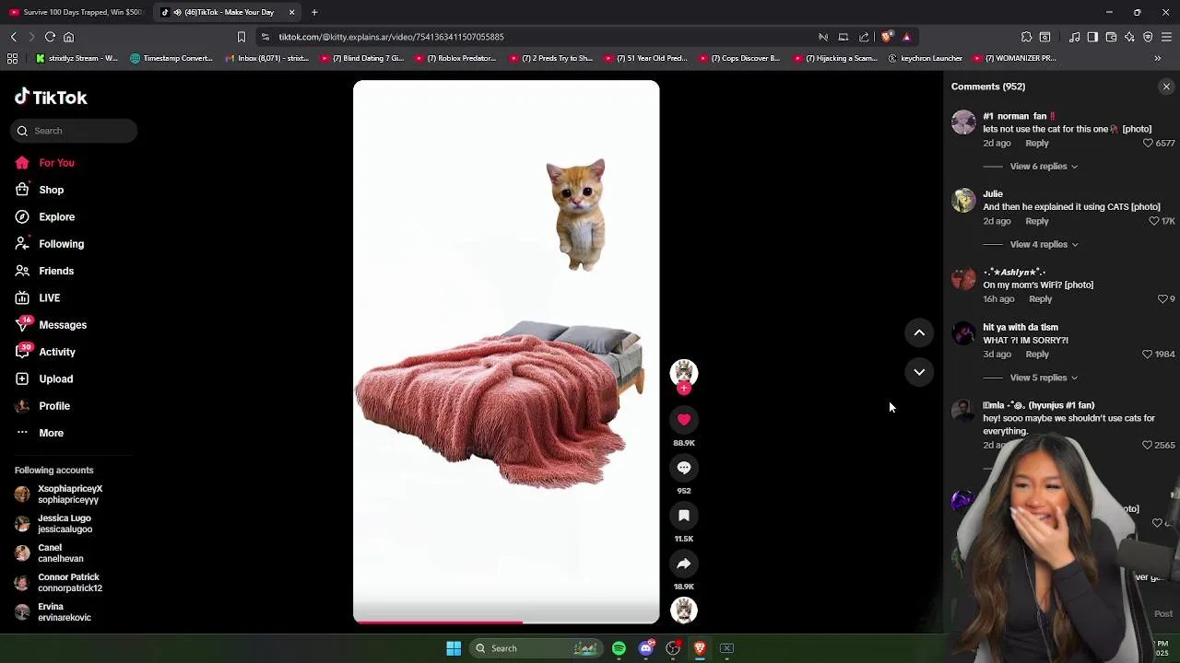Bookmark the video with the save icon
Screen dimensions: 1180x663
coord(683,516)
